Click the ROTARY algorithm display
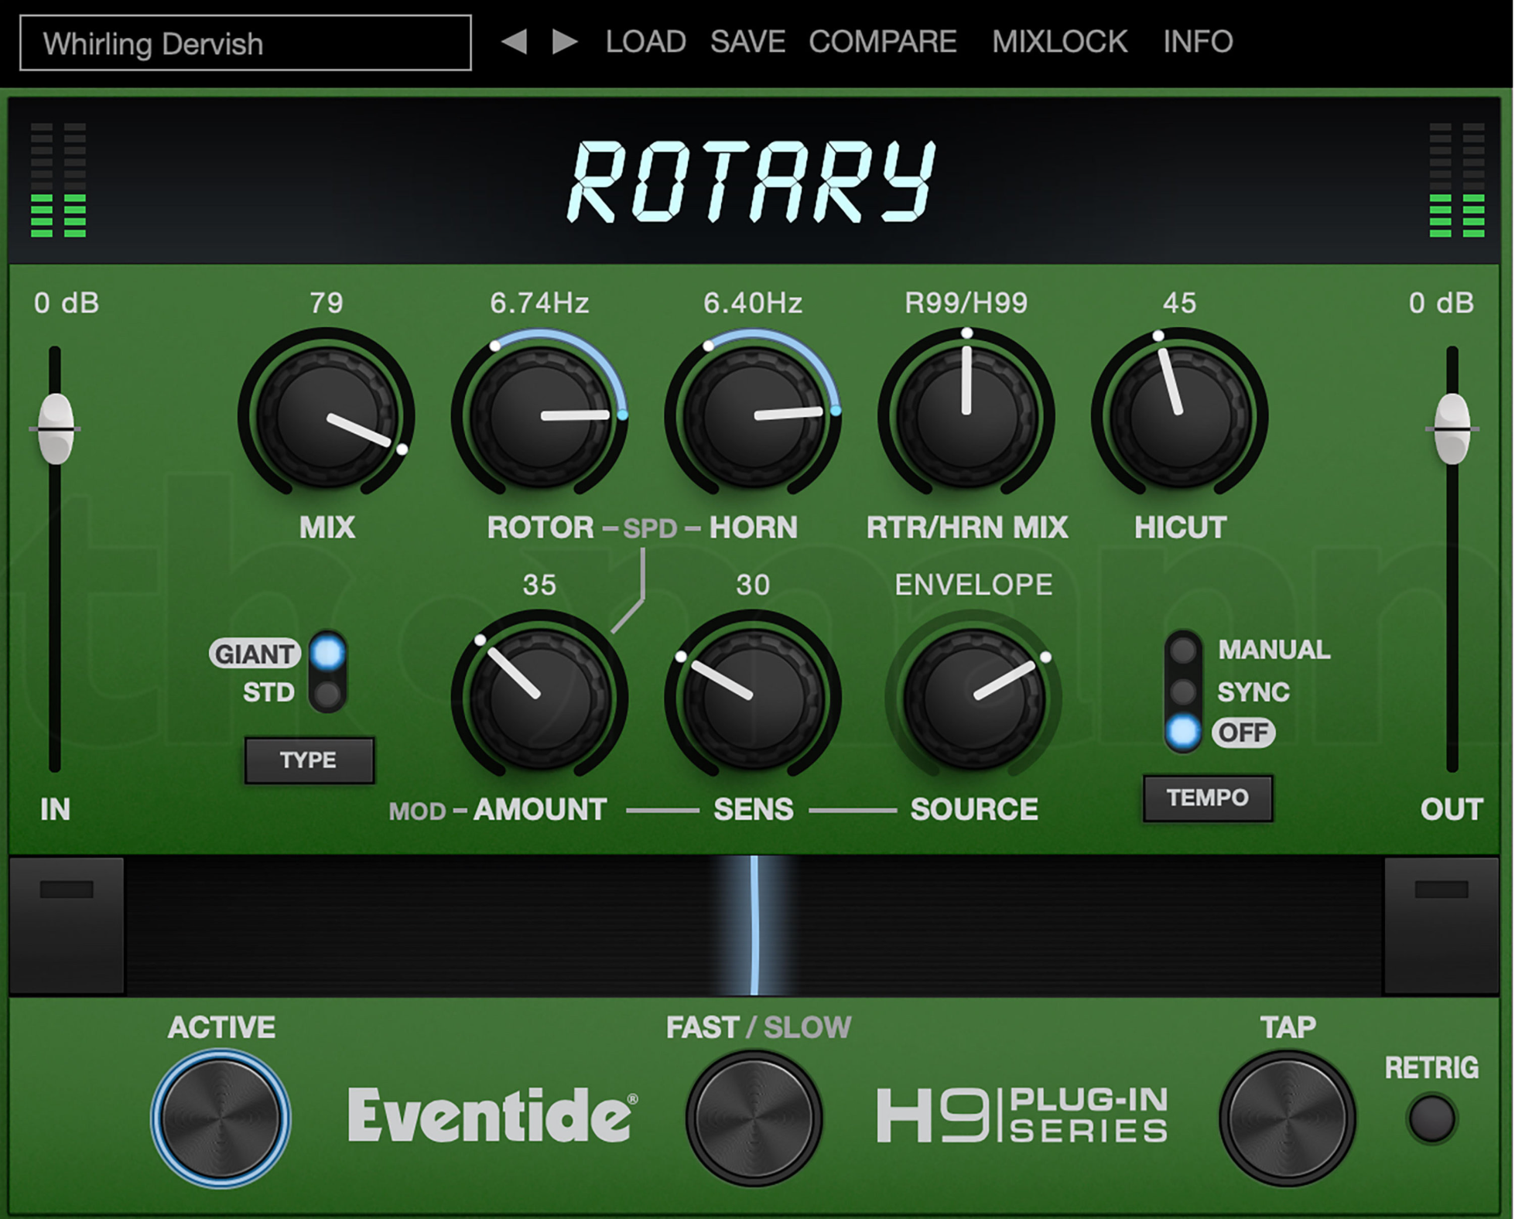 (751, 181)
